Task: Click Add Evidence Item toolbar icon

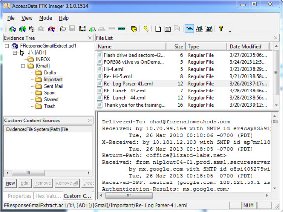Action: [12, 29]
